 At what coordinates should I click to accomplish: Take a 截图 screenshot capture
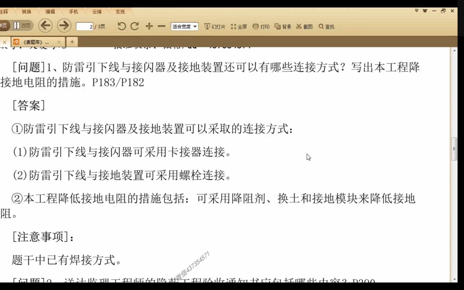(304, 26)
